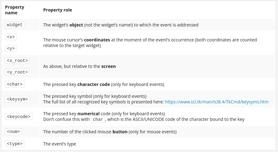Click the 'Property role' column header
This screenshot has width=278, height=152.
[x=58, y=10]
